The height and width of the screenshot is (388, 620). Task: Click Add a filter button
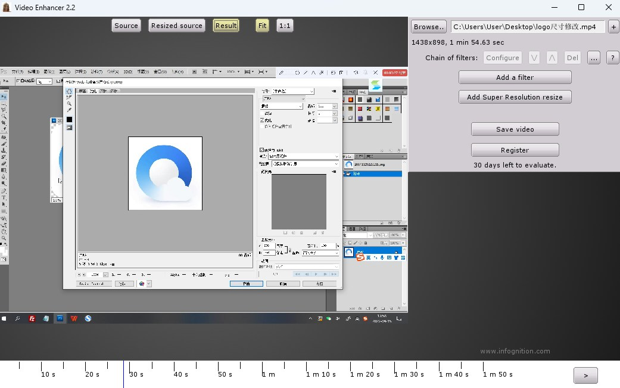(515, 77)
